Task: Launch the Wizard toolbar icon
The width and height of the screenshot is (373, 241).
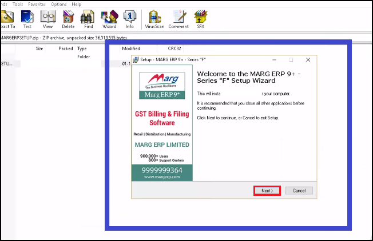Action: (109, 19)
